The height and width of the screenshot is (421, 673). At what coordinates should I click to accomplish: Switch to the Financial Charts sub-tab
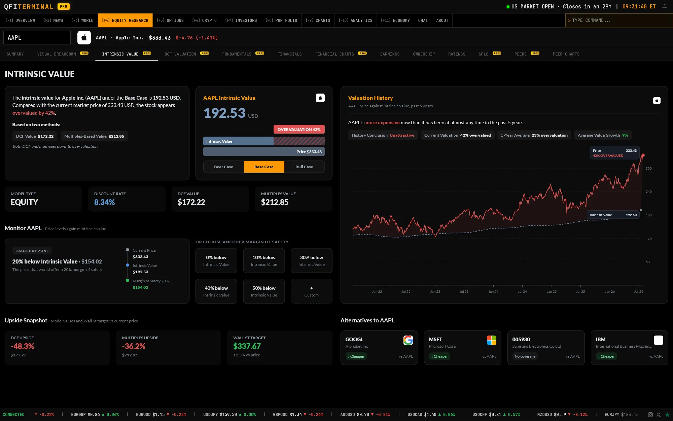tap(341, 54)
